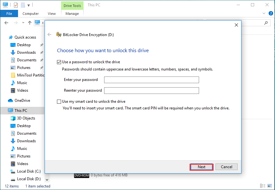Close the BitLocker Drive Encryption dialog
Viewport: 275px width, 190px height.
pos(236,25)
